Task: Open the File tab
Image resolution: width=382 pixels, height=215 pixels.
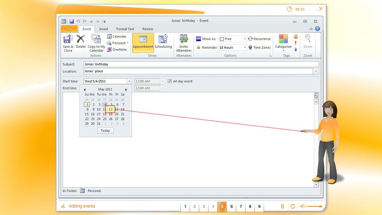Action: coord(69,29)
